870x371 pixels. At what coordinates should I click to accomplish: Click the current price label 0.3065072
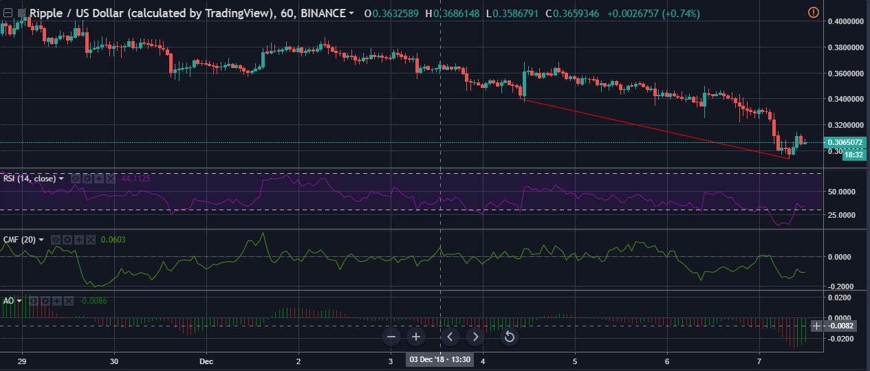pyautogui.click(x=845, y=142)
